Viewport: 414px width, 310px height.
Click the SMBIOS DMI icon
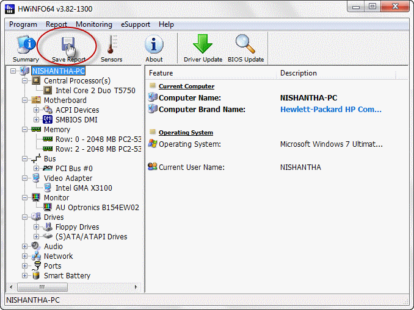pyautogui.click(x=48, y=119)
